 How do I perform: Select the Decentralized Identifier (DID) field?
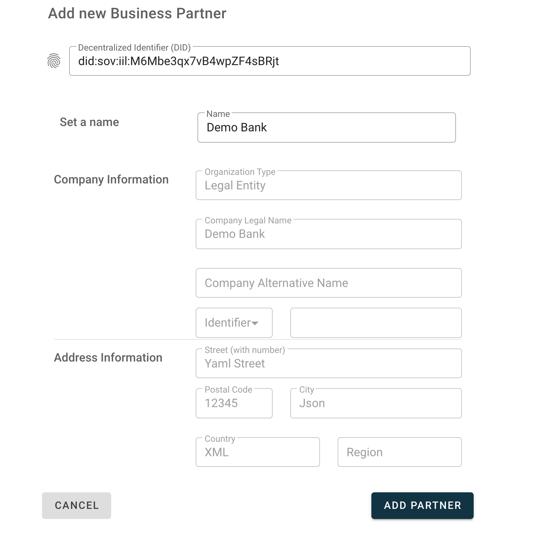coord(269,61)
